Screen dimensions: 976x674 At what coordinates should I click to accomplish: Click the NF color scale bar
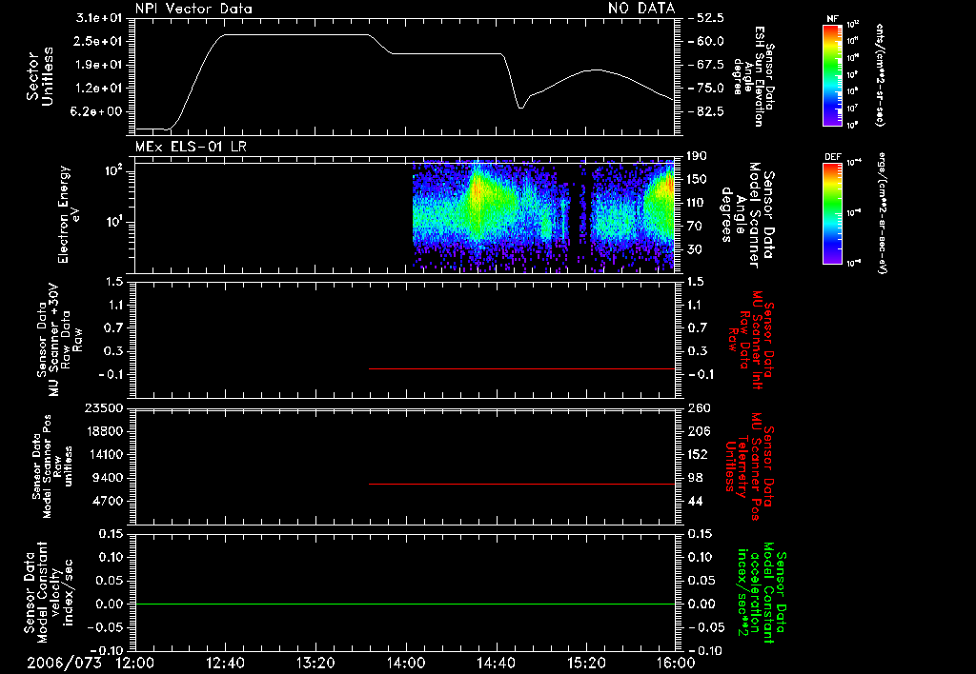pos(832,74)
